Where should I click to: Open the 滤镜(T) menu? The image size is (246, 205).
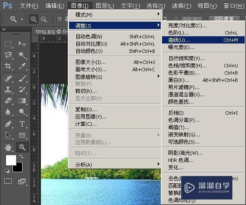click(x=182, y=6)
